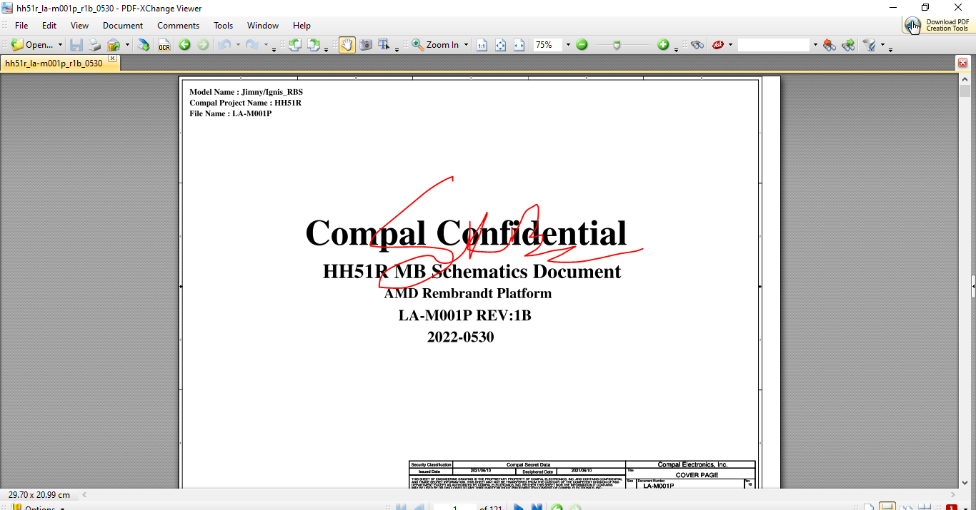Click the Undo arrow icon

[224, 45]
